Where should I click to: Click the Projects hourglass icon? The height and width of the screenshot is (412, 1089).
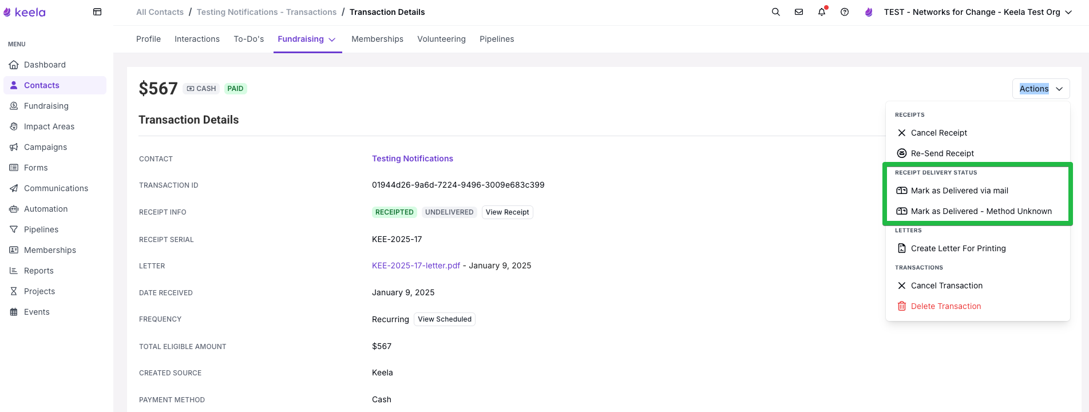click(14, 291)
